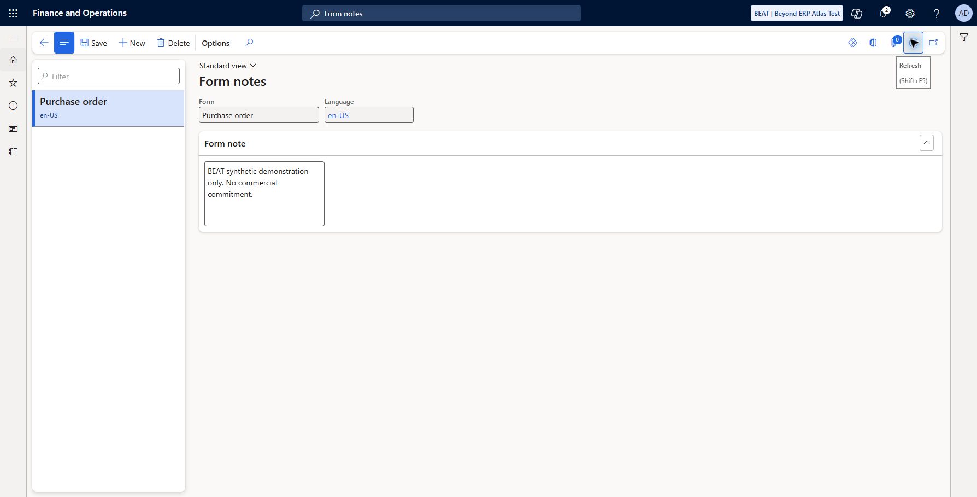Open the Standard view dropdown
Image resolution: width=977 pixels, height=497 pixels.
[227, 66]
